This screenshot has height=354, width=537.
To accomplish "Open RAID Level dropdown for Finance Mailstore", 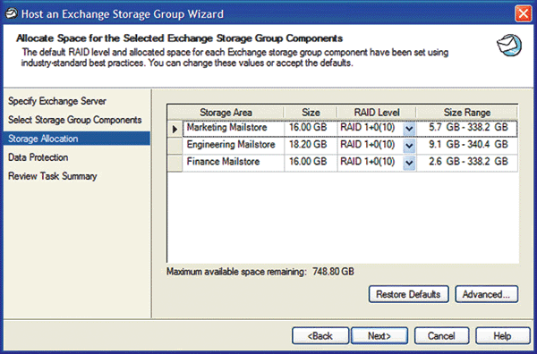I will click(x=409, y=164).
